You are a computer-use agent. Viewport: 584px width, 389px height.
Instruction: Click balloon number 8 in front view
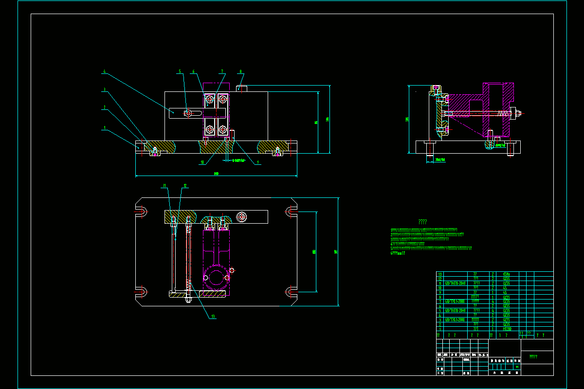[x=240, y=71]
